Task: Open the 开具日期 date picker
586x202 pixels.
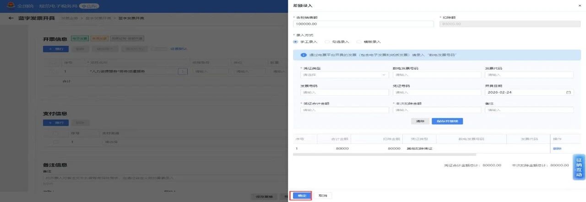Action: (526, 92)
